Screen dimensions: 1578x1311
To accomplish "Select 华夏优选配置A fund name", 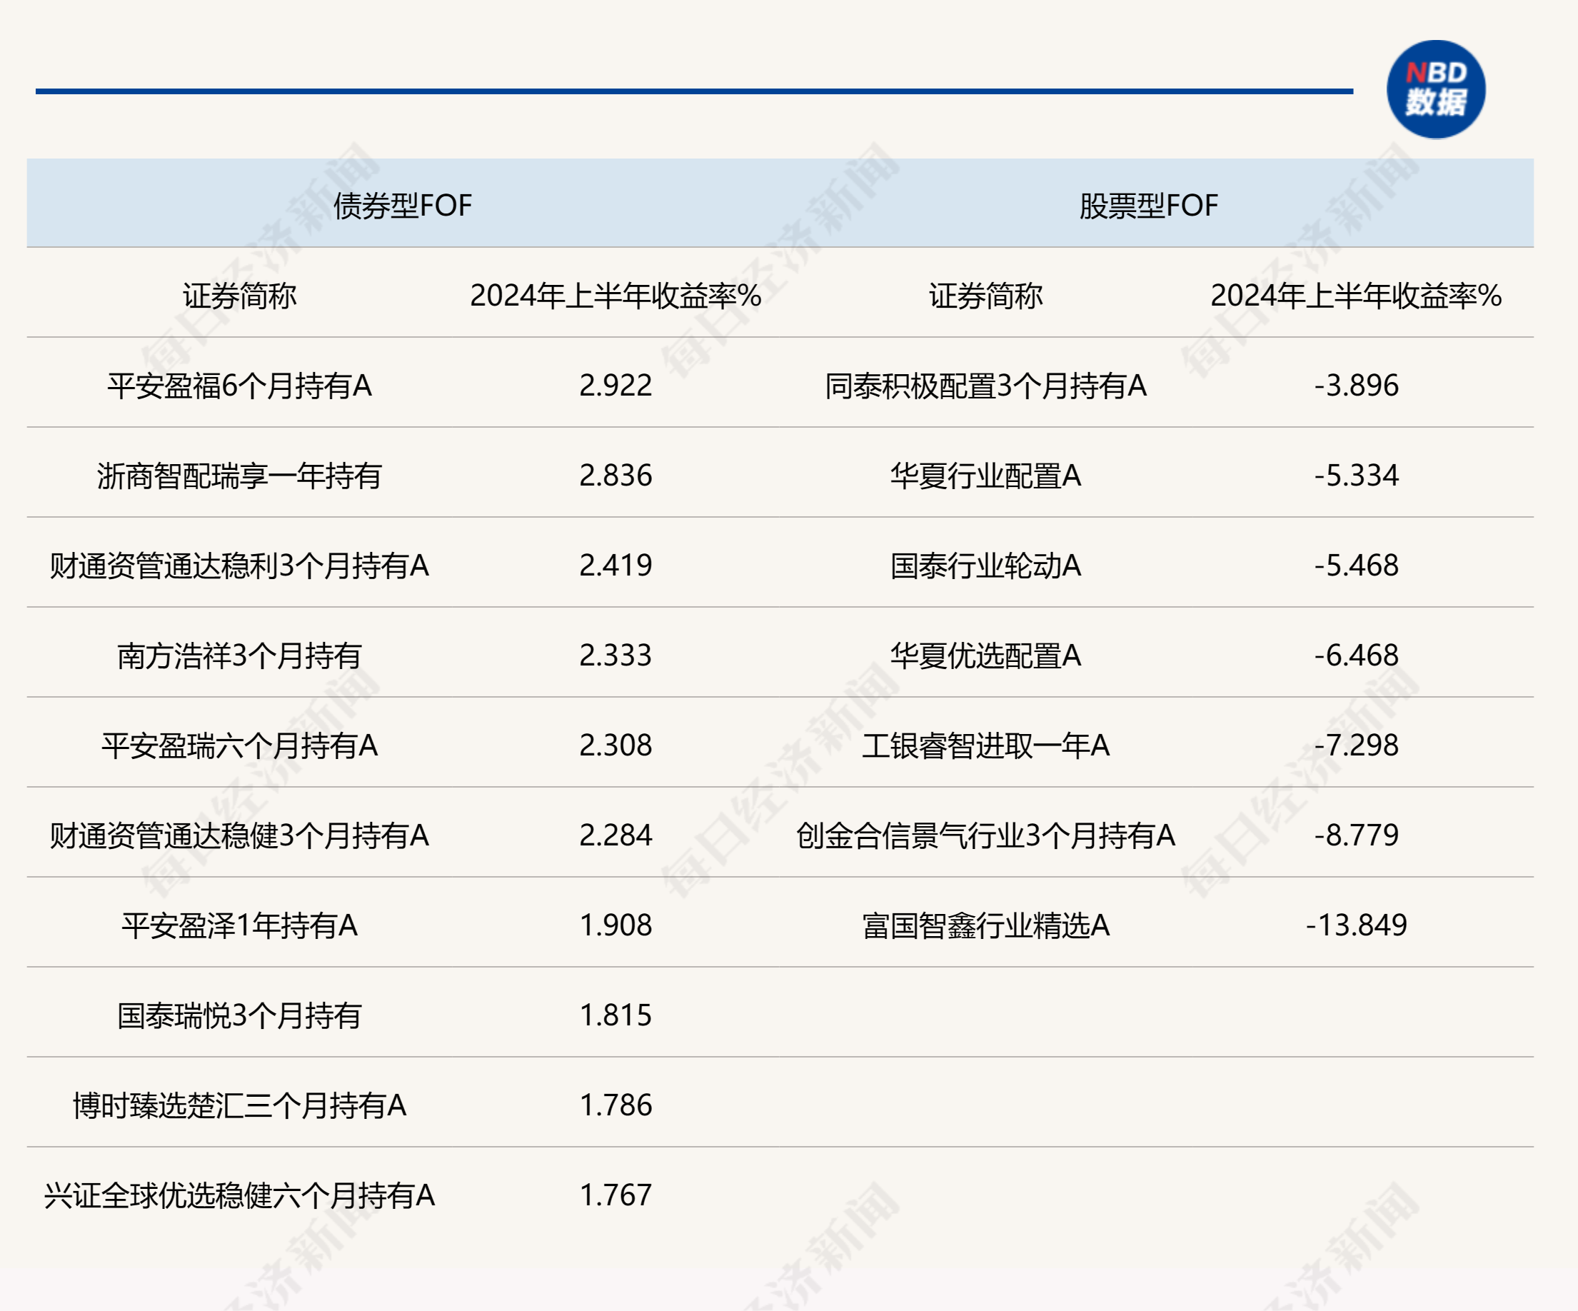I will [985, 655].
